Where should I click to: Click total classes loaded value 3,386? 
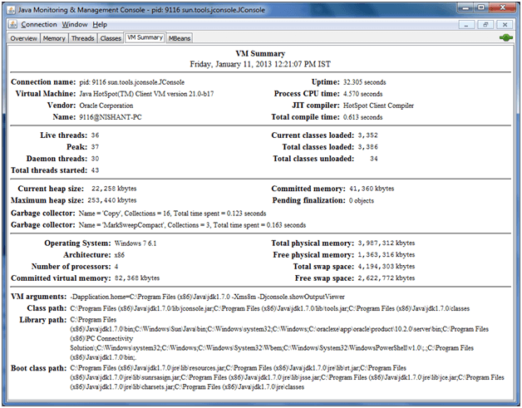pyautogui.click(x=368, y=147)
